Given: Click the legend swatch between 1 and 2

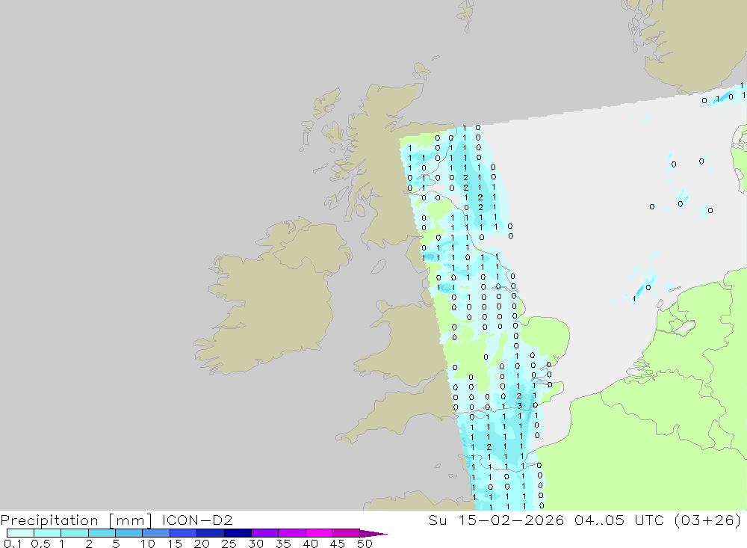Looking at the screenshot, I should click(x=74, y=533).
